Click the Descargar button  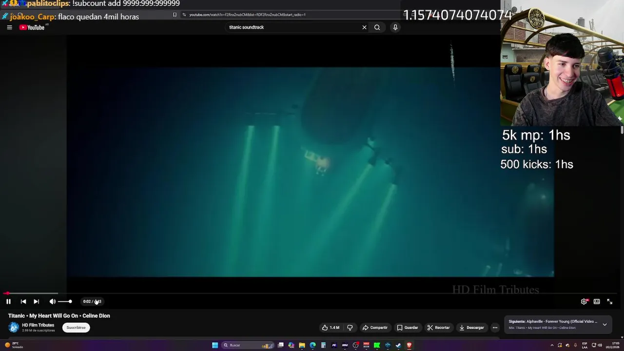(471, 328)
